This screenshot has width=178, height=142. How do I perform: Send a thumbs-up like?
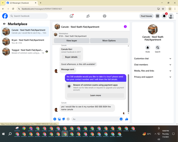pos(127,119)
